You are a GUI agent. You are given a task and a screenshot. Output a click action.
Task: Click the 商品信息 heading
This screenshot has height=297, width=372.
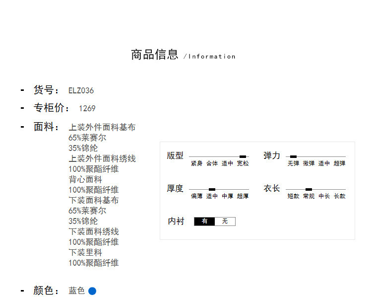154,55
